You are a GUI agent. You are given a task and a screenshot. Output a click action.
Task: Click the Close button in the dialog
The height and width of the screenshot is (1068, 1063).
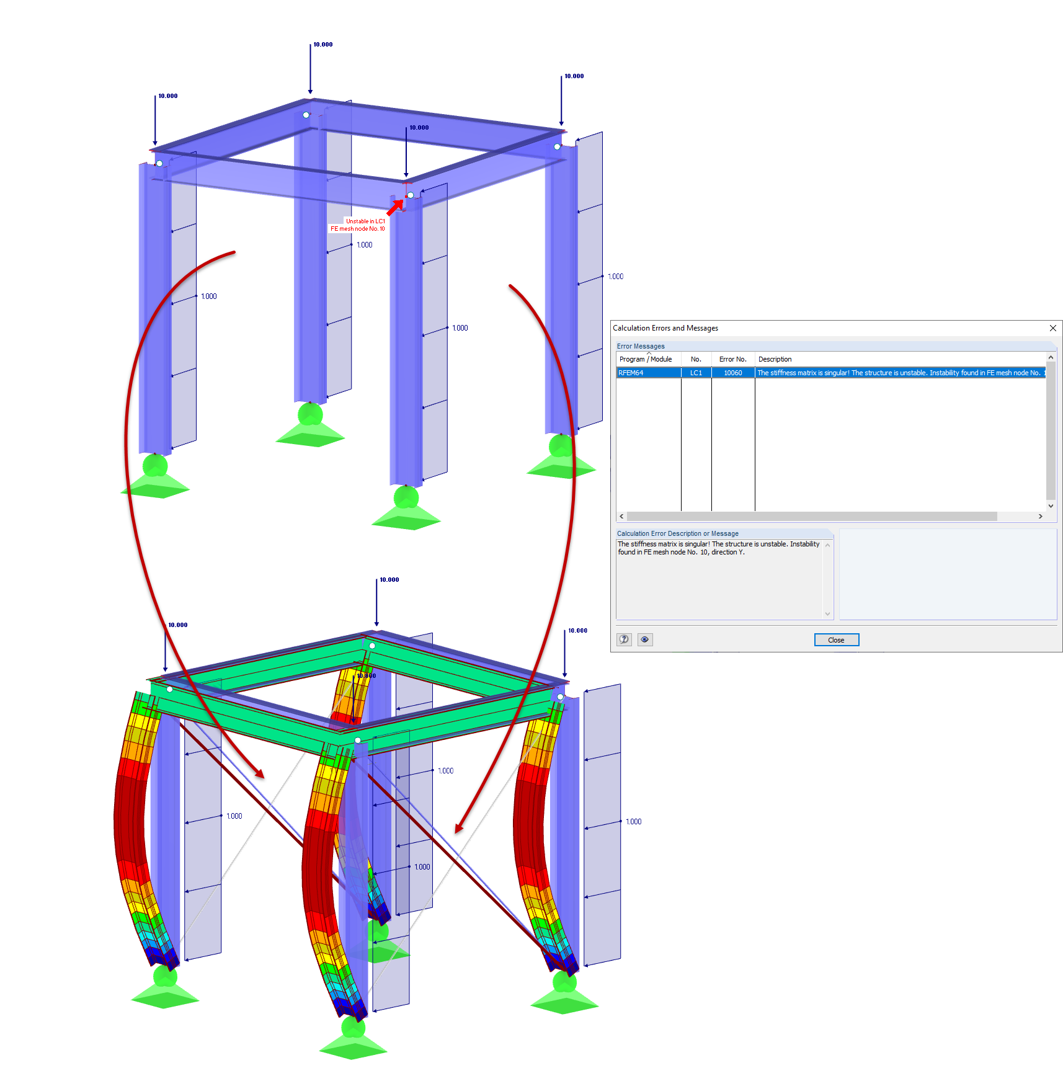(836, 640)
